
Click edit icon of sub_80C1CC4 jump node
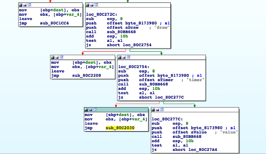(x=25, y=5)
